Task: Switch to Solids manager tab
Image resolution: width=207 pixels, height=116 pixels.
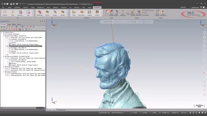Action: coord(19,24)
